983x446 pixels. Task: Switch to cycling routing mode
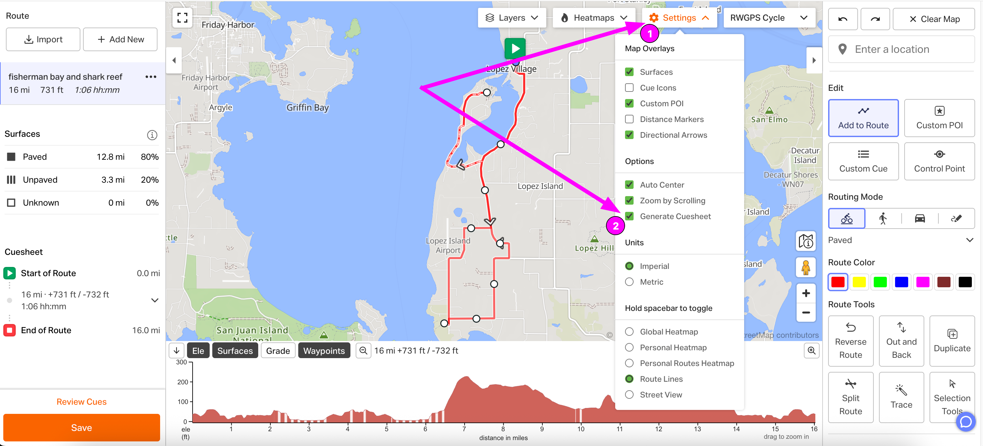coord(847,218)
